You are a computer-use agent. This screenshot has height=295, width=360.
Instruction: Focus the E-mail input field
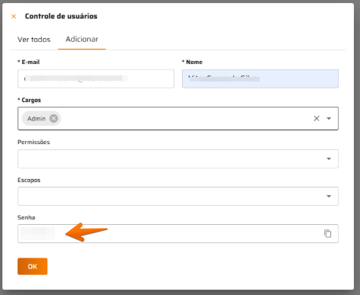pos(96,79)
